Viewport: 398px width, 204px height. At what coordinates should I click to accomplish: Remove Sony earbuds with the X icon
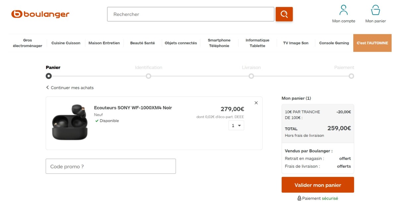256,103
